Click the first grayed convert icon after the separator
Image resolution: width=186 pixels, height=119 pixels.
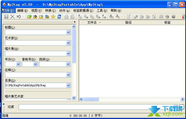click(x=80, y=17)
